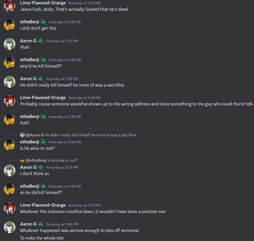
Task: Click etheBenji's avatar beside "i still don't get this"
Action: point(10,25)
